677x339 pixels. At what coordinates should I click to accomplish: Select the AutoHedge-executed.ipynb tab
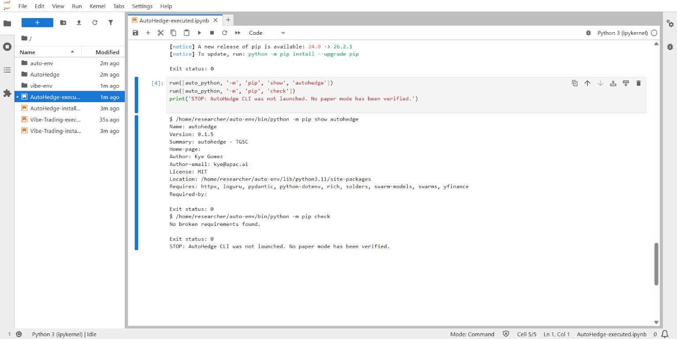click(x=175, y=20)
